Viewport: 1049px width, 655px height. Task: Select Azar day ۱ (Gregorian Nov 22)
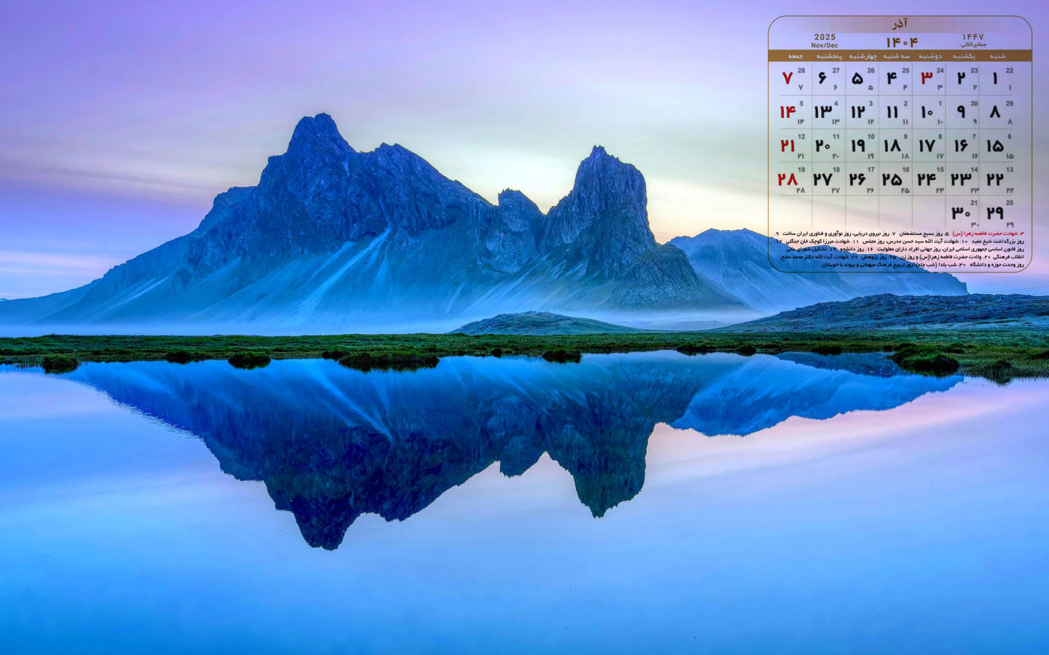[x=995, y=78]
